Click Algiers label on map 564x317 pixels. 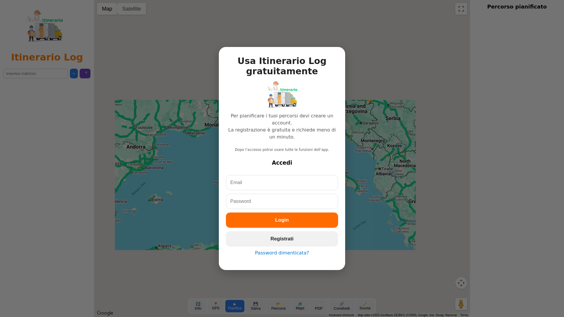(164, 246)
